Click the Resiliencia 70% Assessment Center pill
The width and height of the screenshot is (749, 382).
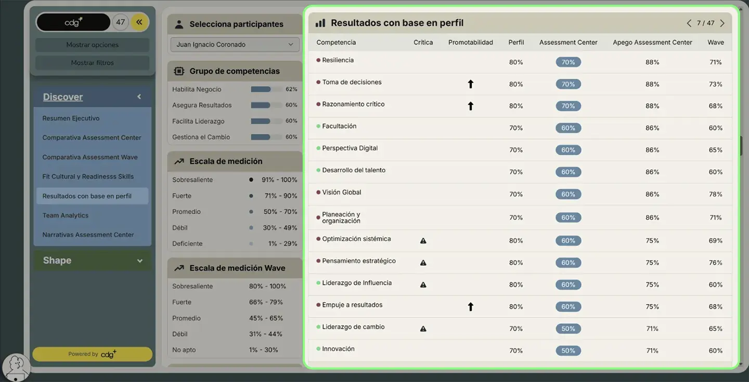point(568,62)
